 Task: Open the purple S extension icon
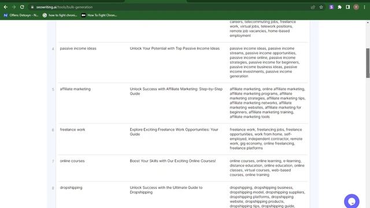click(331, 7)
